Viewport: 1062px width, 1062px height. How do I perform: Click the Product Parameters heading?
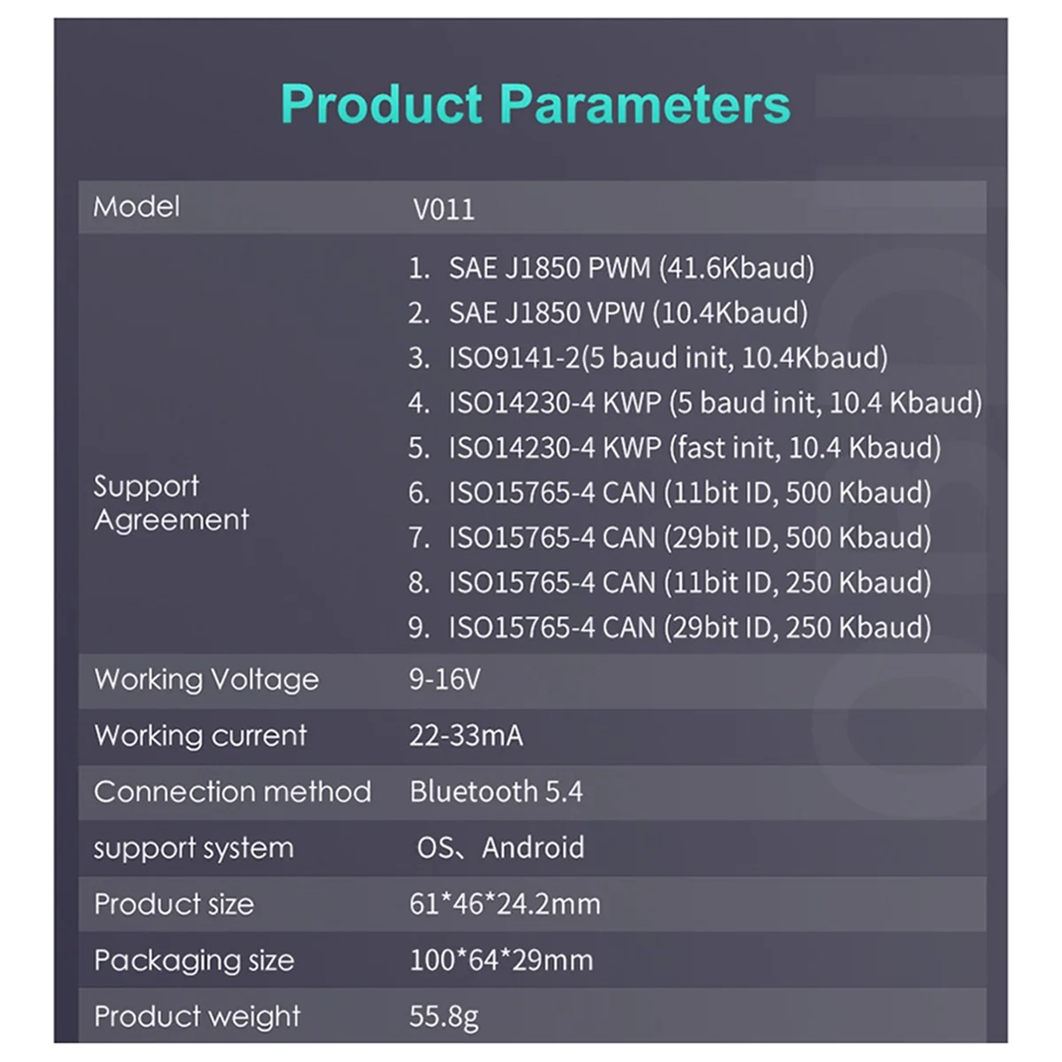tap(535, 104)
